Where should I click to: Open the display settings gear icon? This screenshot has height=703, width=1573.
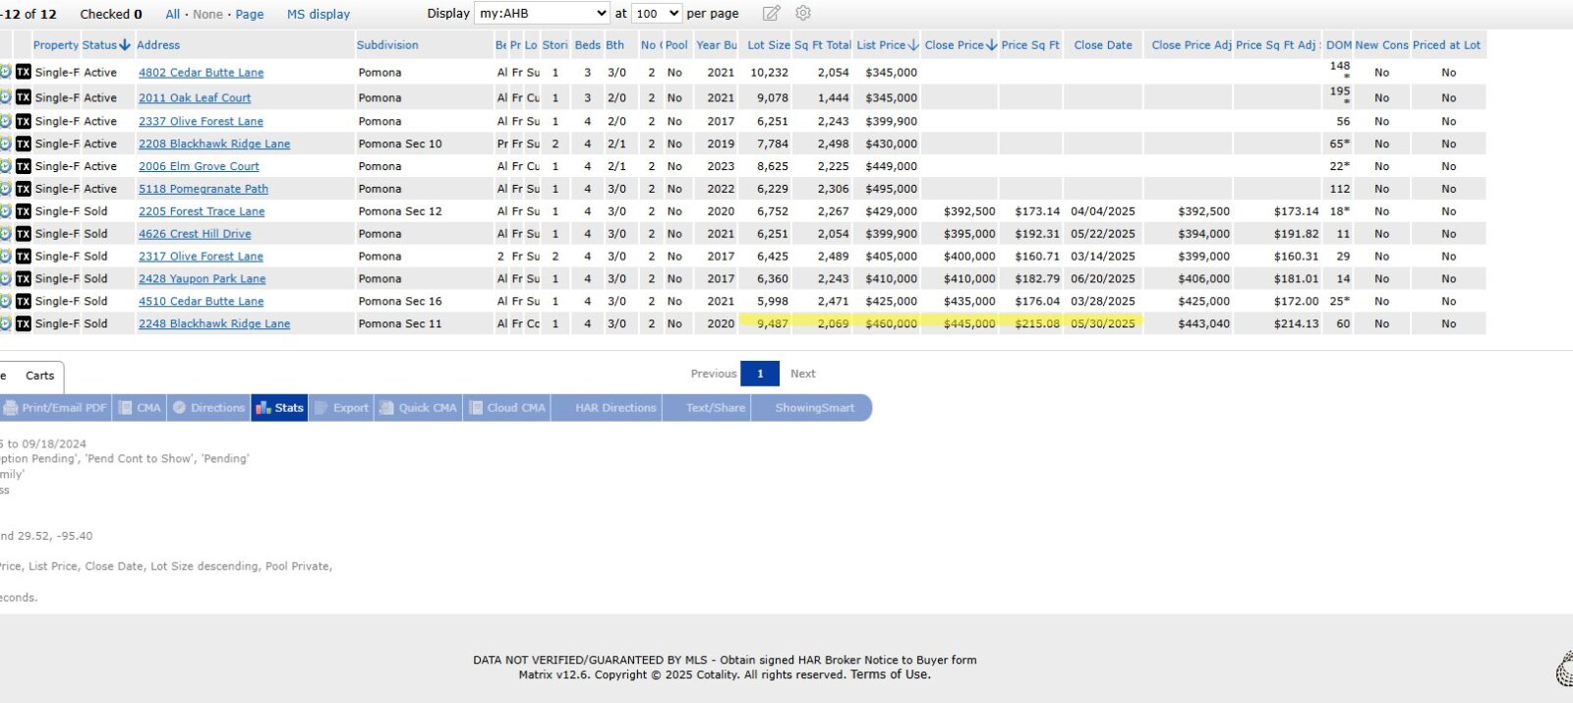(803, 14)
